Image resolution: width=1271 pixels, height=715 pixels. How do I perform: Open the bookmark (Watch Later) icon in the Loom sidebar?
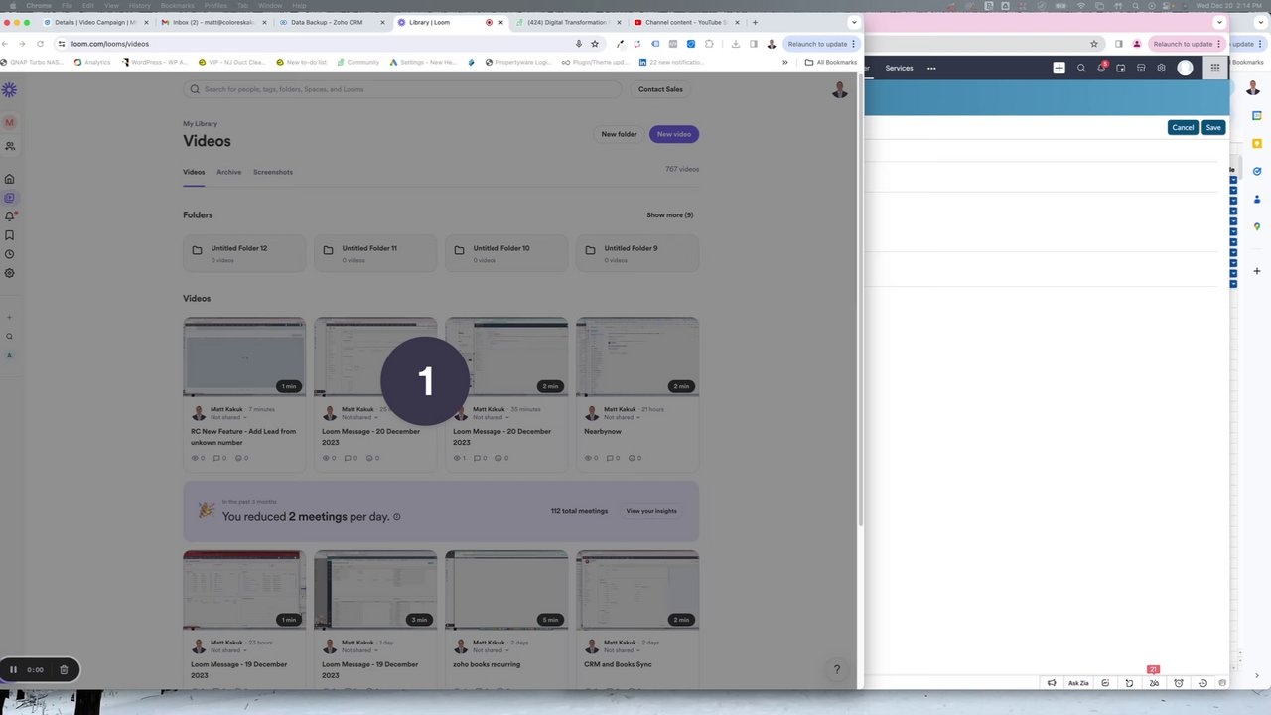[x=10, y=235]
